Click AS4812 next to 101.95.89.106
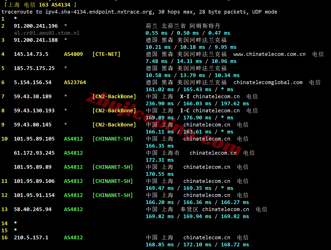The width and height of the screenshot is (331, 250). click(x=73, y=181)
